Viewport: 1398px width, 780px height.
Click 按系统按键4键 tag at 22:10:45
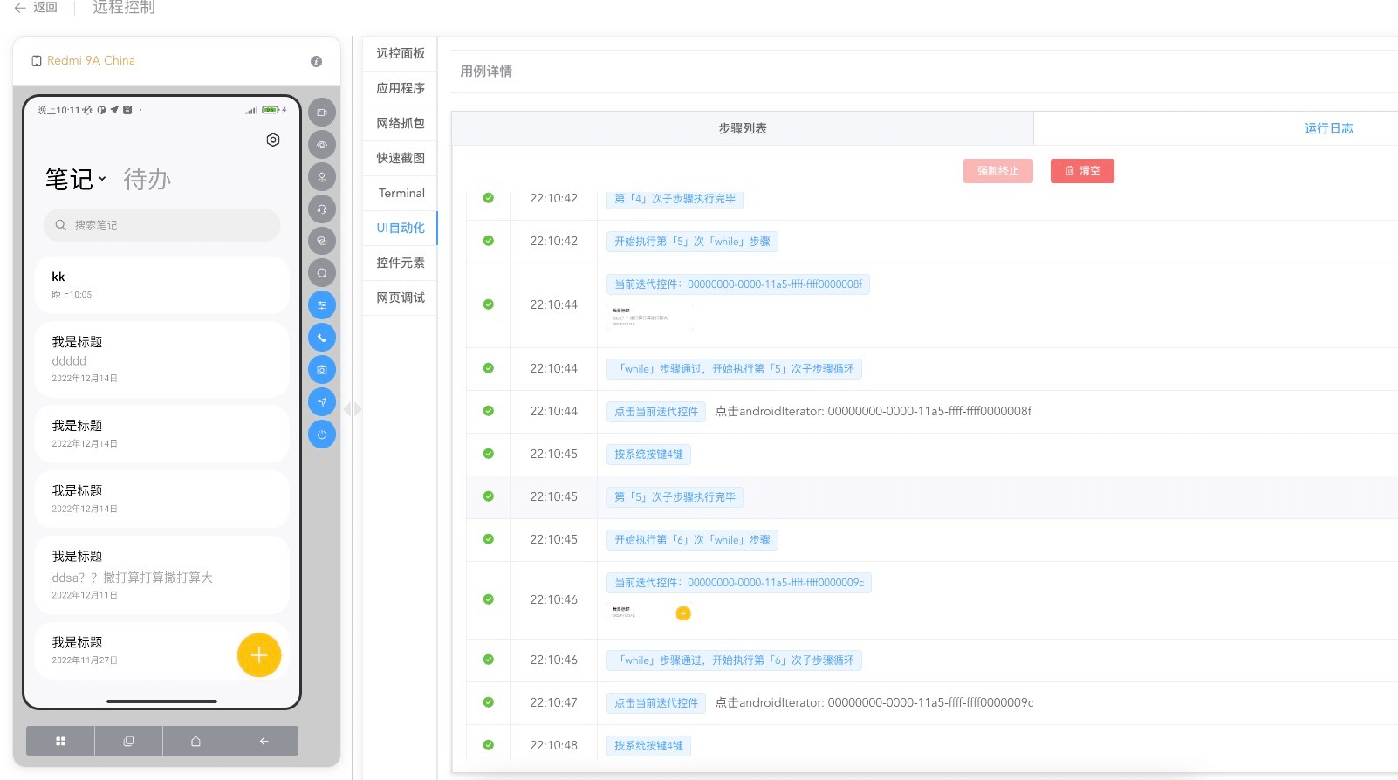tap(648, 455)
